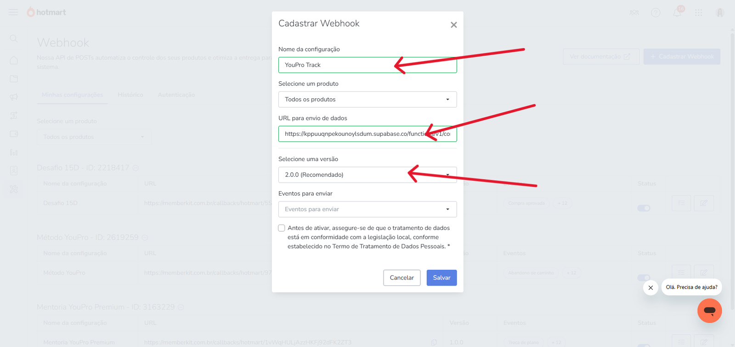
Task: Click the 'Mentoria YouPro Premium' configuration name cell
Action: pos(79,342)
